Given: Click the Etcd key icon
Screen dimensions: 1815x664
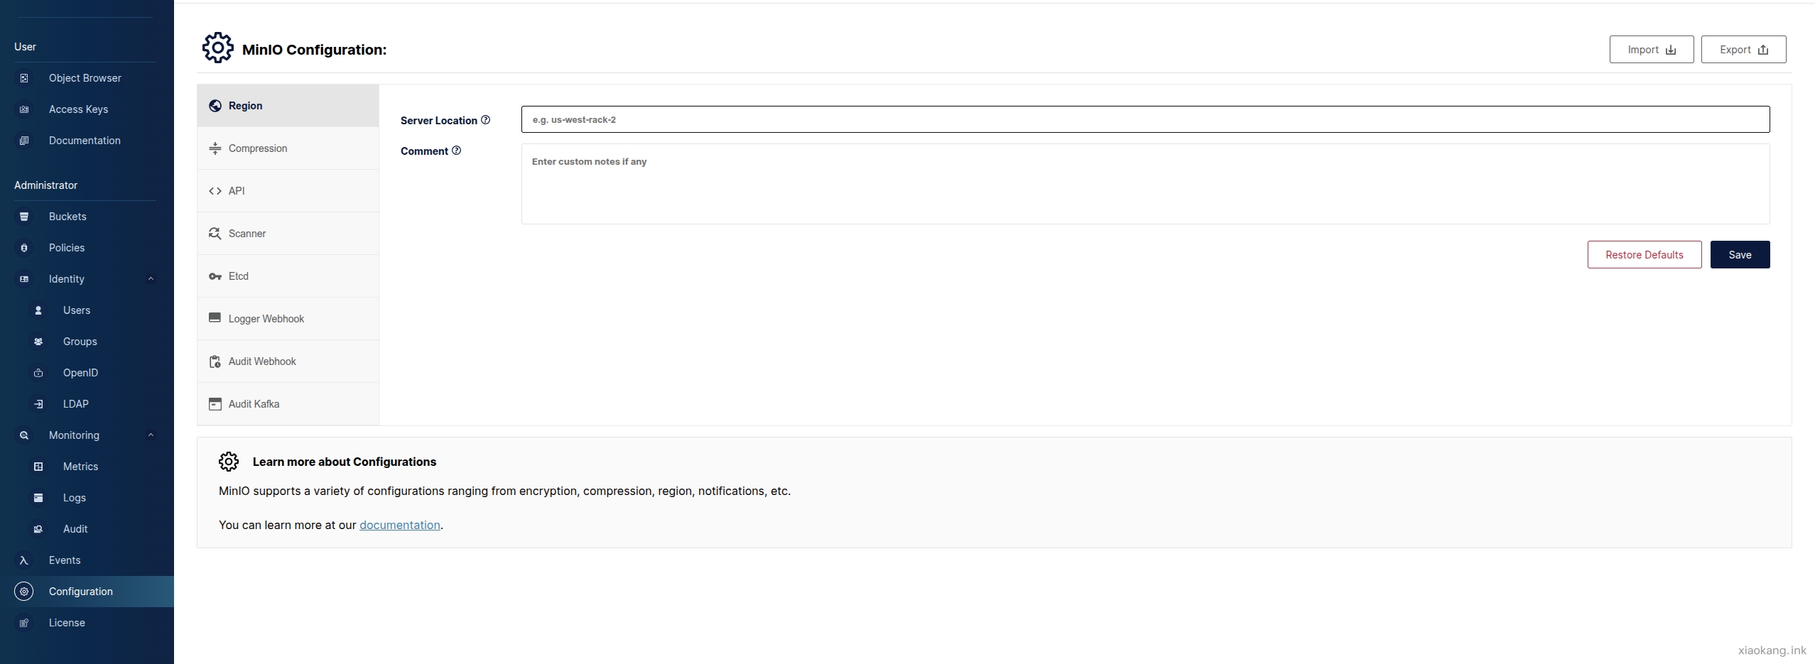Looking at the screenshot, I should 215,276.
